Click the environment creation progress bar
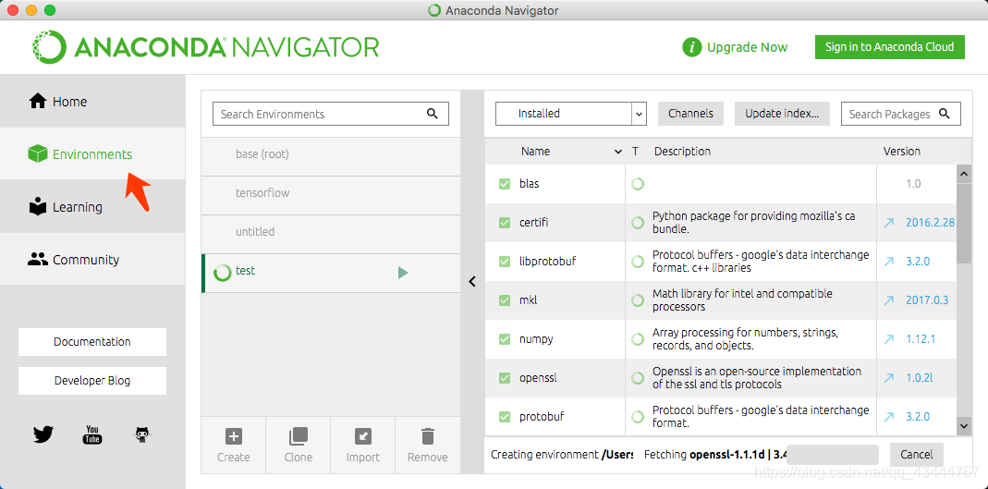Image resolution: width=988 pixels, height=489 pixels. click(x=833, y=455)
